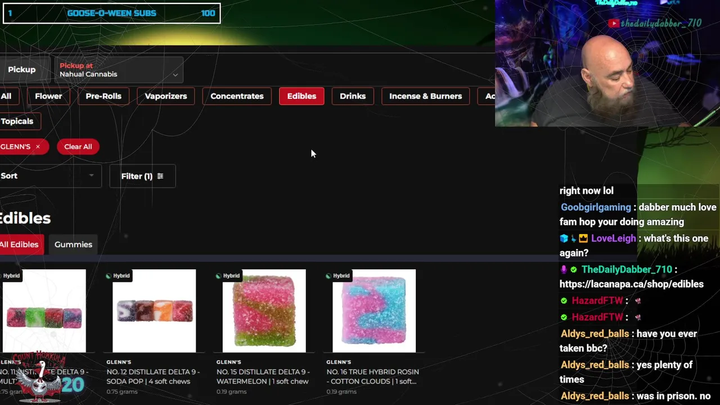Screen dimensions: 720x405
Task: Open the Watermelon soft chew product image
Action: [264, 311]
